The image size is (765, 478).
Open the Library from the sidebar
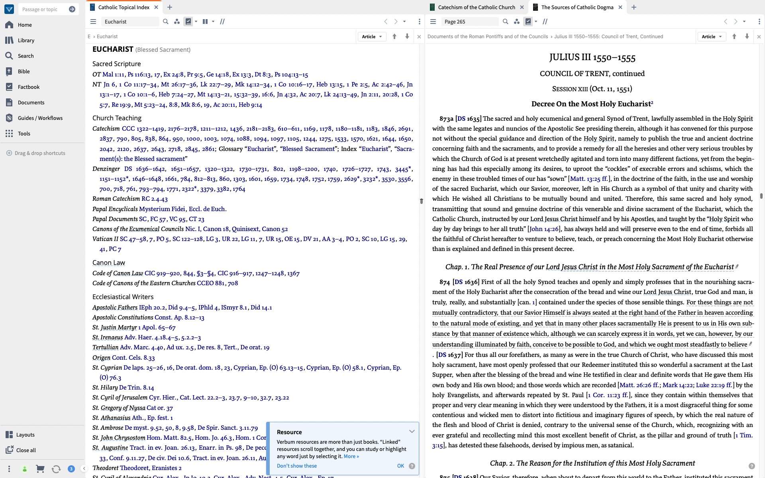(26, 40)
